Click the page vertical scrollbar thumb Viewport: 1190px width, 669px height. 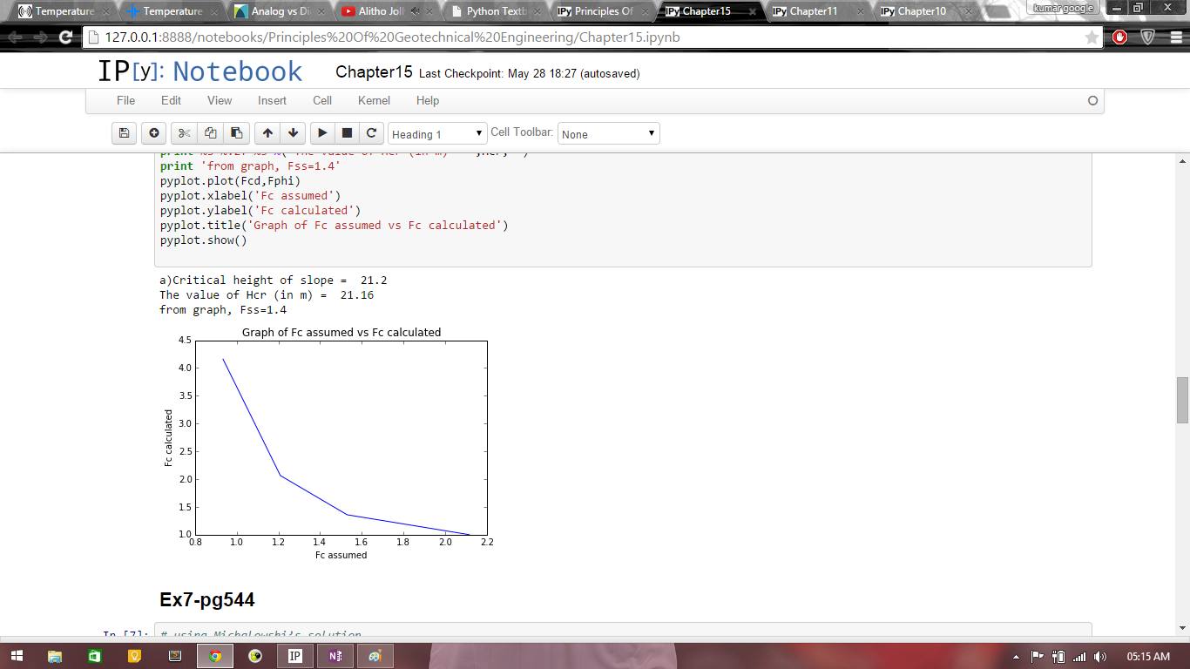1182,400
